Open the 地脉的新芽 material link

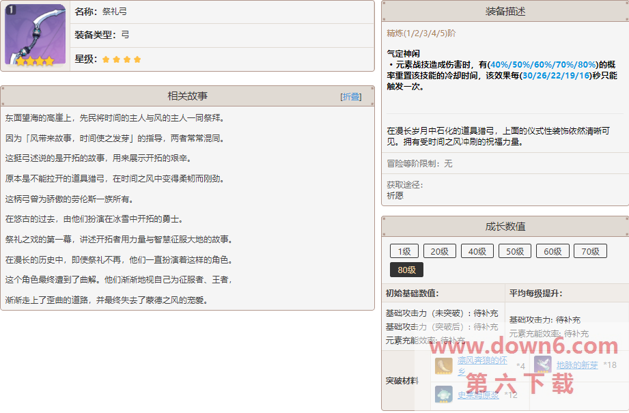coord(577,365)
